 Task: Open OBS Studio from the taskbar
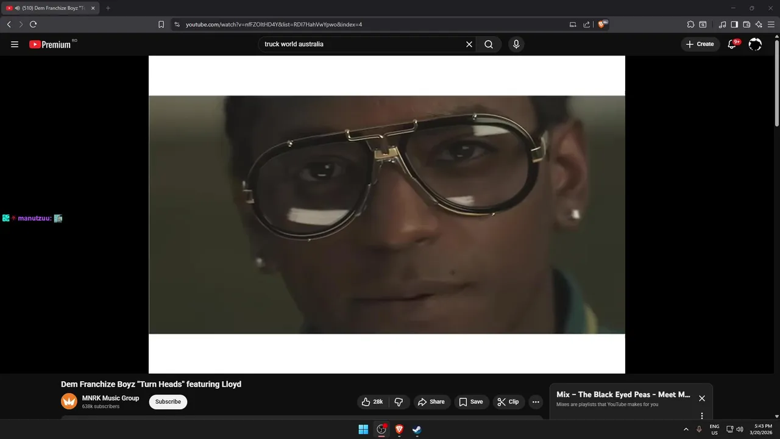[381, 429]
